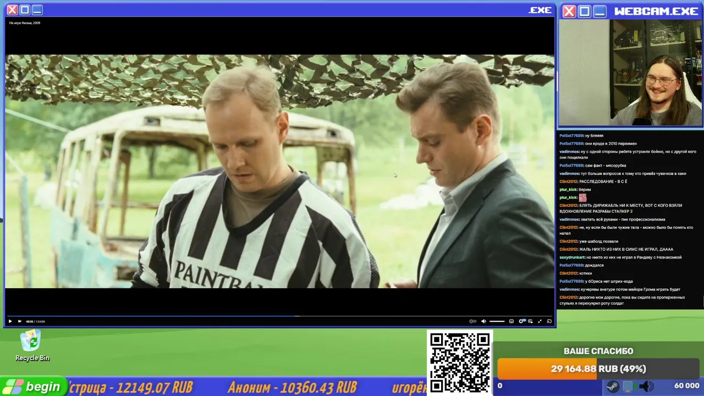Screen dimensions: 704x396
Task: Click plur_kick username beside 'Верим'
Action: (568, 190)
